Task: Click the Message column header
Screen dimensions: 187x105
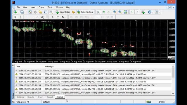Action: 49,66
